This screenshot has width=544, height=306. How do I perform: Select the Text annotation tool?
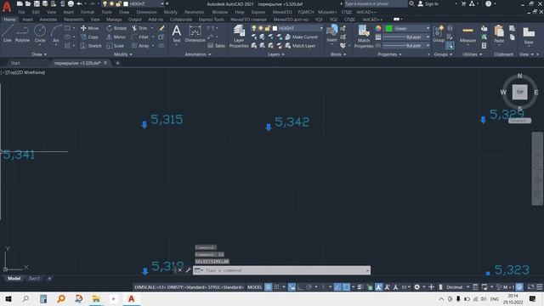pos(177,34)
